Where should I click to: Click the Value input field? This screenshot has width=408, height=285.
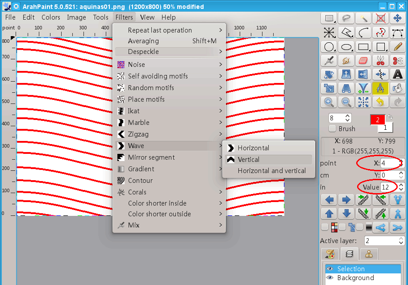(x=388, y=187)
